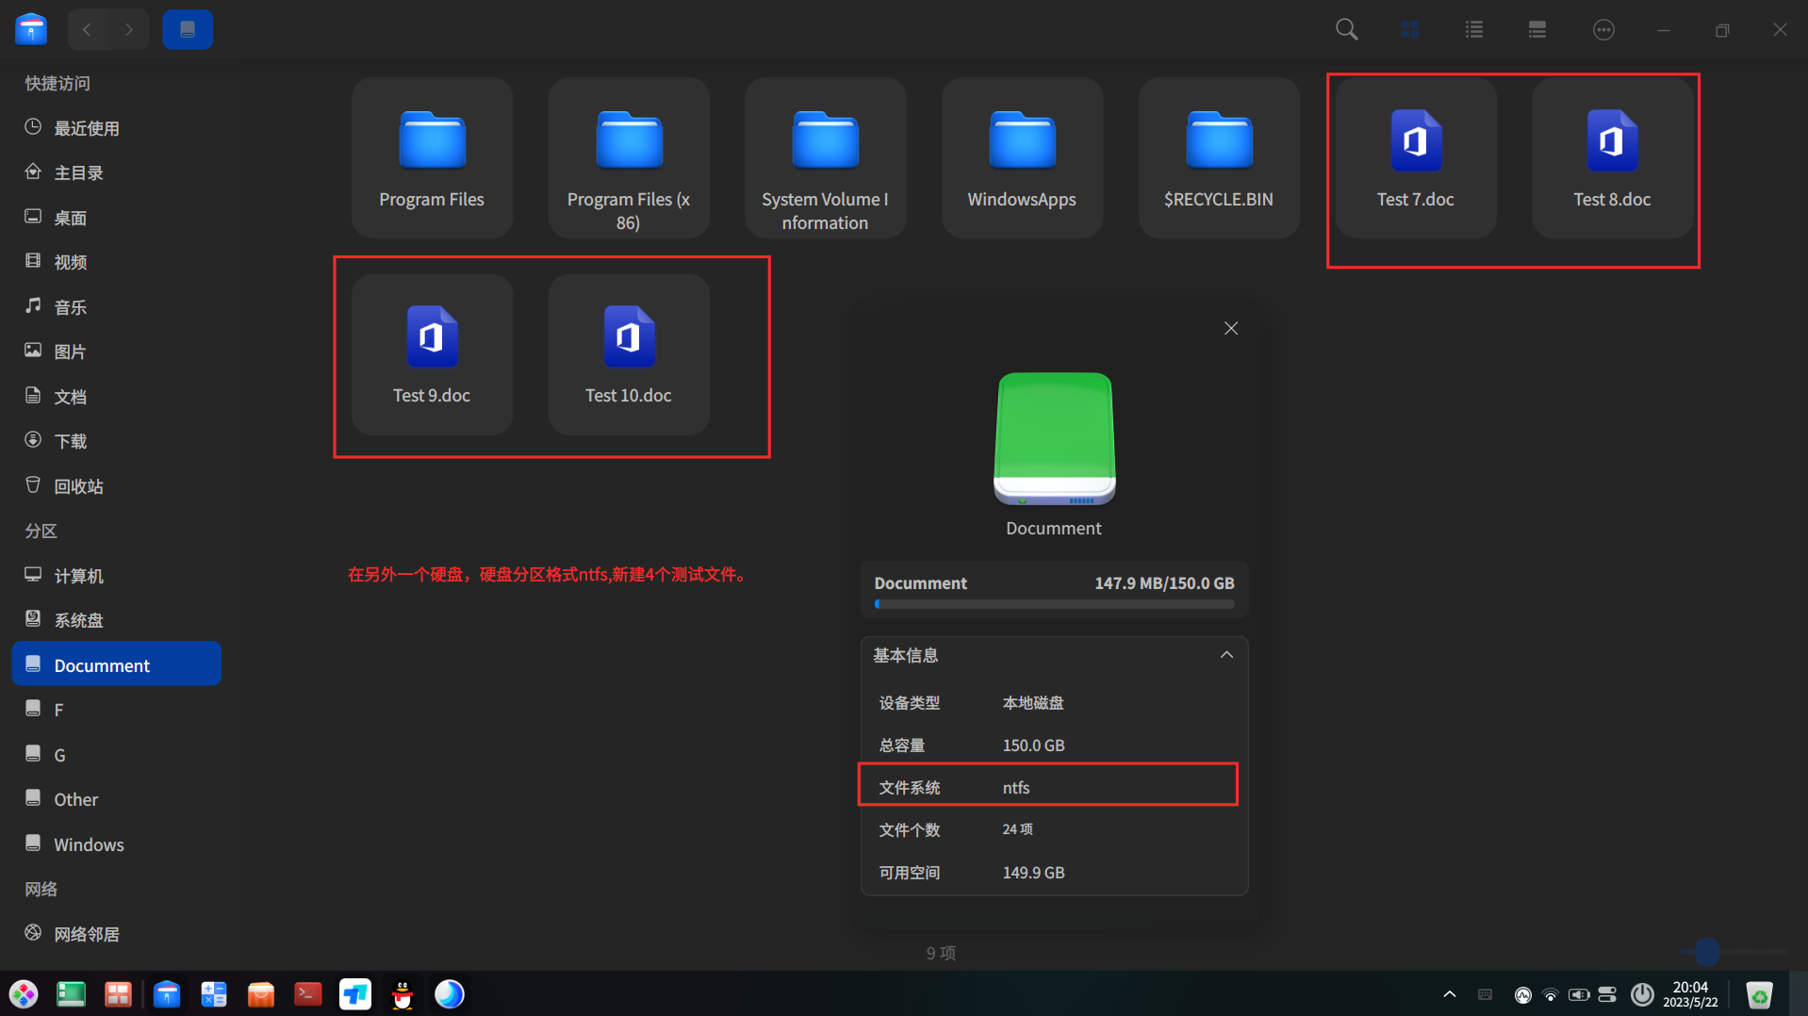The height and width of the screenshot is (1016, 1808).
Task: Close the Document info panel
Action: tap(1230, 328)
